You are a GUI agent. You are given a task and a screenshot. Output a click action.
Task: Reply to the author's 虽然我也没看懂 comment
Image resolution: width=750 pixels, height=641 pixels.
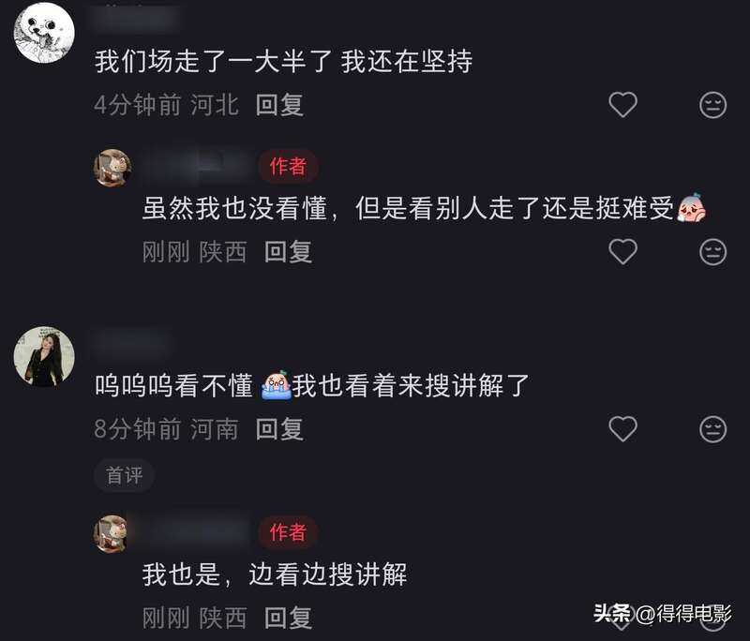click(x=289, y=252)
